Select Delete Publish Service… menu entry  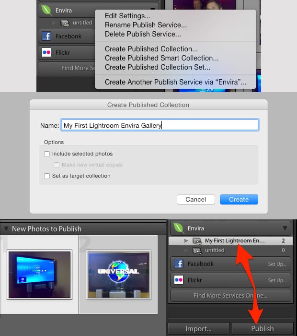143,34
